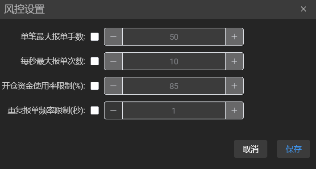Close the 风控设置 dialog with X
Image resolution: width=316 pixels, height=169 pixels.
[x=304, y=9]
